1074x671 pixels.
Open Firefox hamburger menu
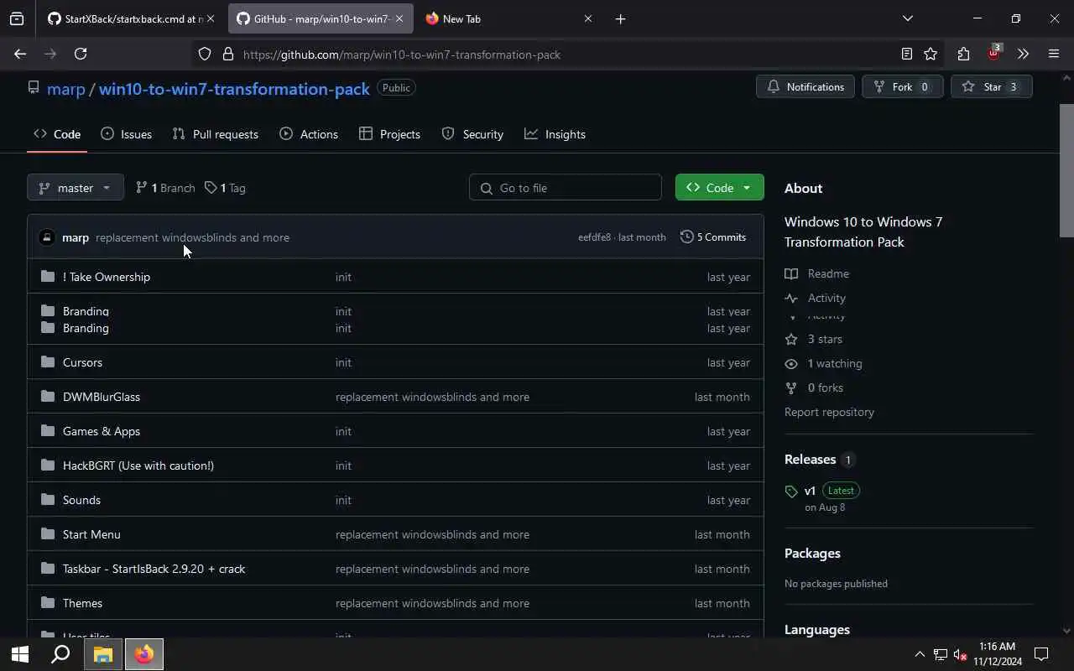point(1054,54)
